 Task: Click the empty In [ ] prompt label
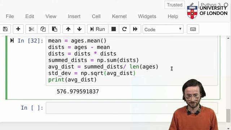pos(32,108)
